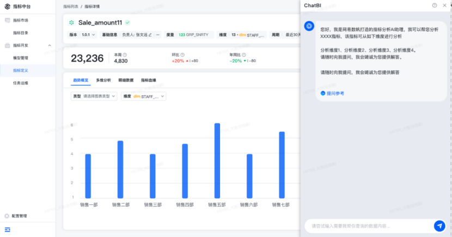Open the more options ellipsis in 基础信息

[x=158, y=35]
